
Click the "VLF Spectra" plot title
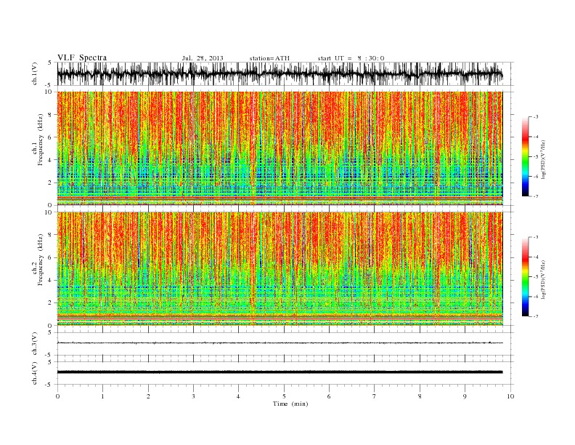82,57
